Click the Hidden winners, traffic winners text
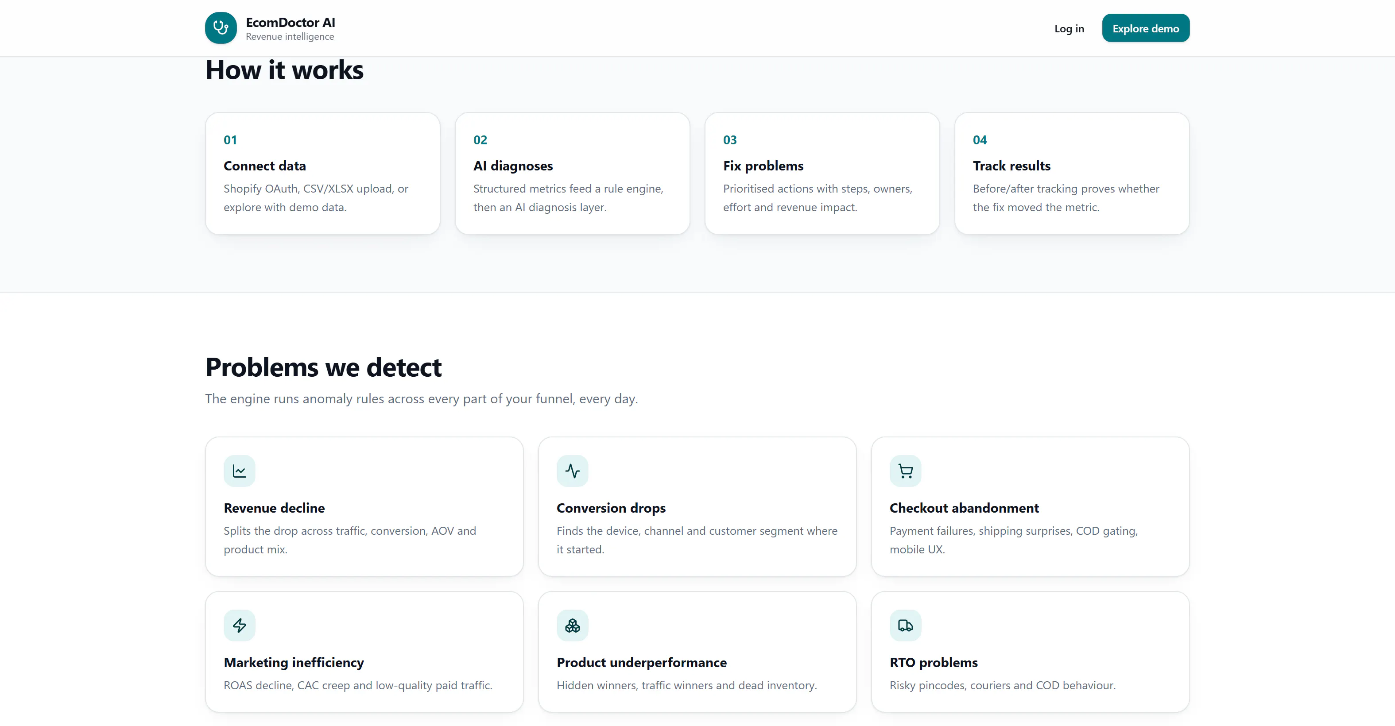The width and height of the screenshot is (1395, 726). [686, 685]
